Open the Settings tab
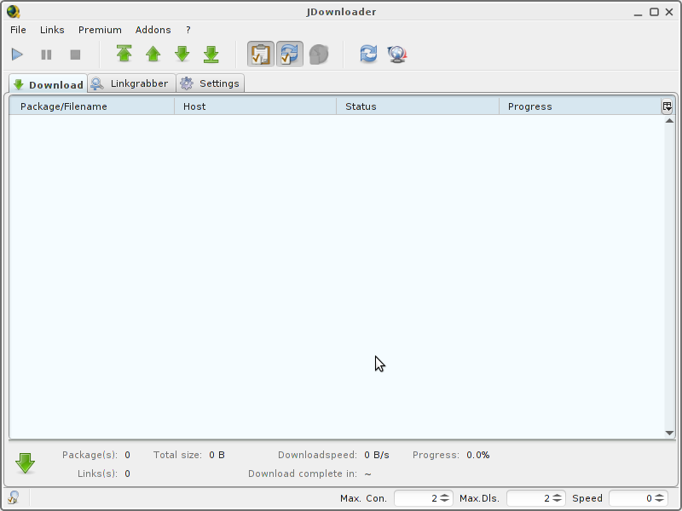 click(211, 83)
